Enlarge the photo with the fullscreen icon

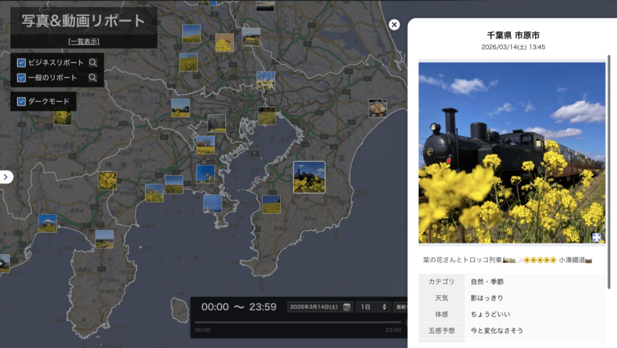click(x=596, y=237)
